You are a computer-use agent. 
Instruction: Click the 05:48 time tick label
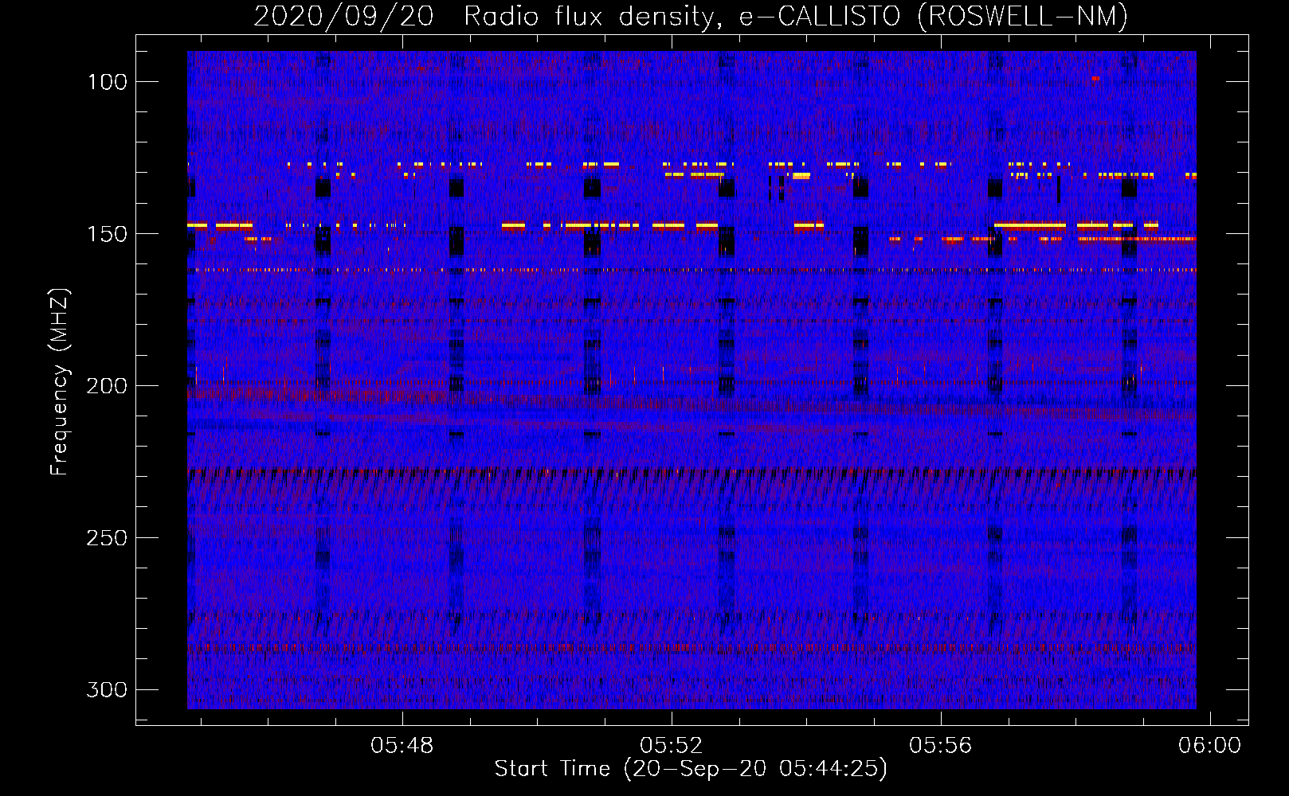(402, 746)
